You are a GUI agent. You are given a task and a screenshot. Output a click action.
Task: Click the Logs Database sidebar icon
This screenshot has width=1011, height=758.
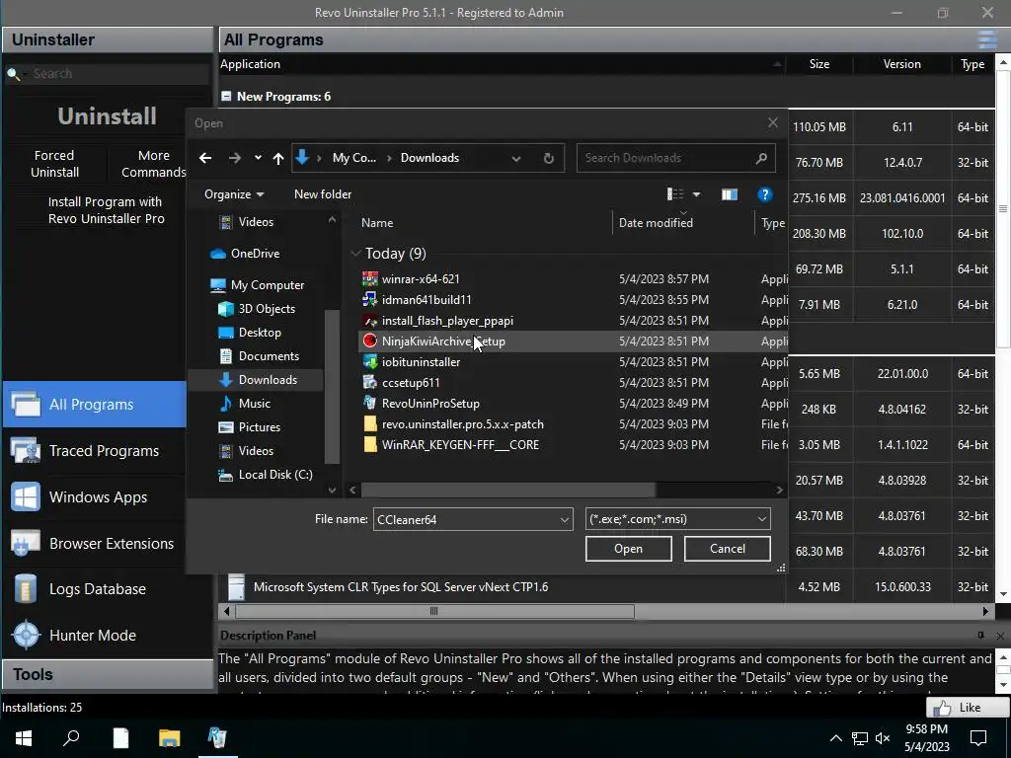pos(26,589)
